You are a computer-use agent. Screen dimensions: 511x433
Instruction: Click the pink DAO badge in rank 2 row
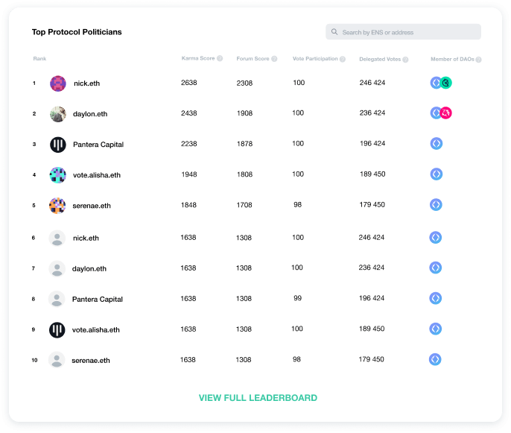[x=446, y=113]
